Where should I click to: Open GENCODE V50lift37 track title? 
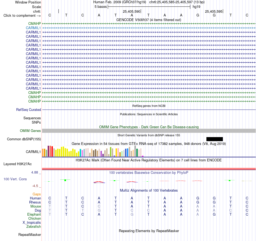[149, 20]
